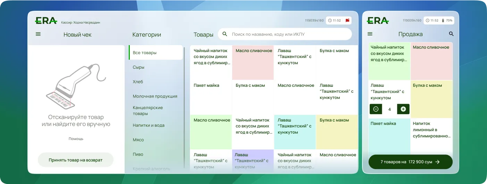Select the yellow Булка с маком tile in Продажа

point(431,99)
